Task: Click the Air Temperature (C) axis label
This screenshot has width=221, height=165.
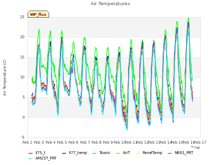Action: (4, 78)
